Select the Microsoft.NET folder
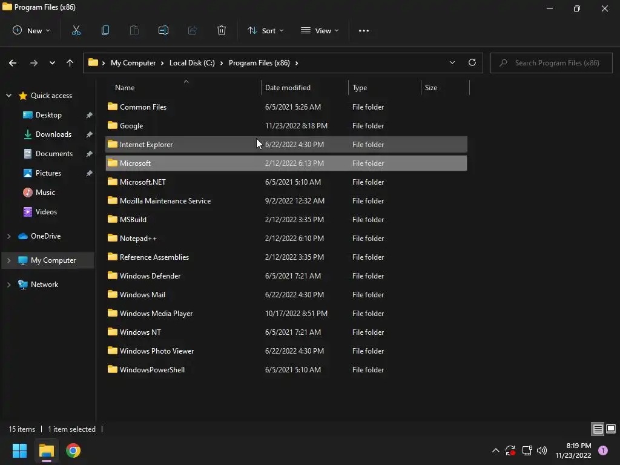This screenshot has height=465, width=620. [x=286, y=182]
